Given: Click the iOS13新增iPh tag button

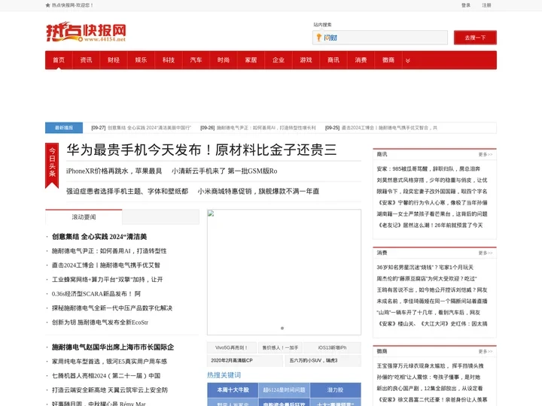Looking at the screenshot, I should (333, 347).
